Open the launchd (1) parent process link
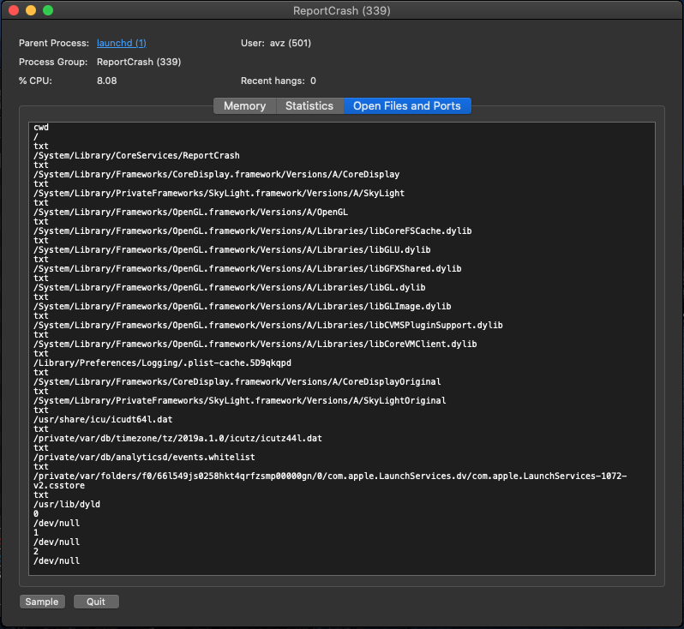Image resolution: width=684 pixels, height=629 pixels. click(121, 43)
